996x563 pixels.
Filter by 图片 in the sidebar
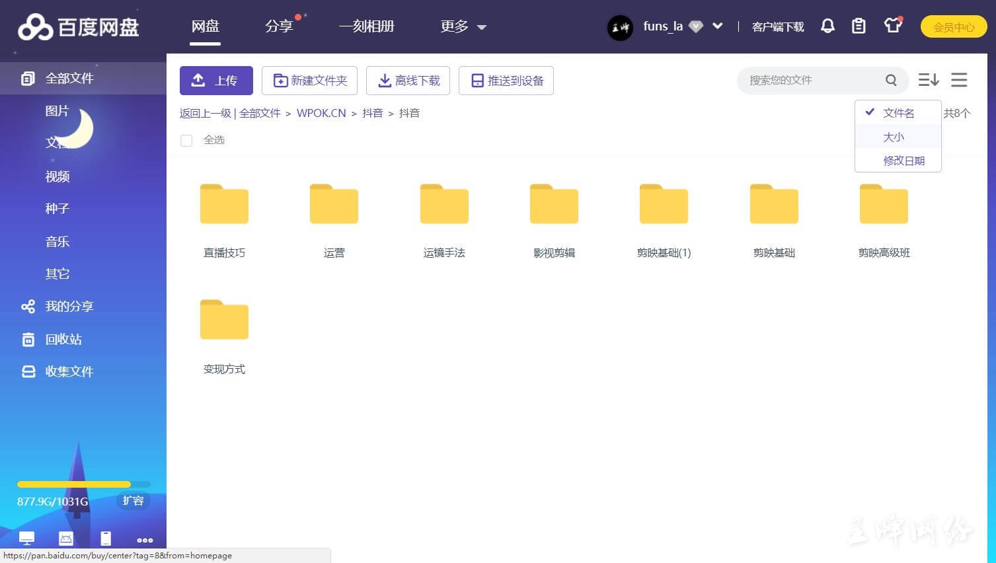click(x=57, y=111)
